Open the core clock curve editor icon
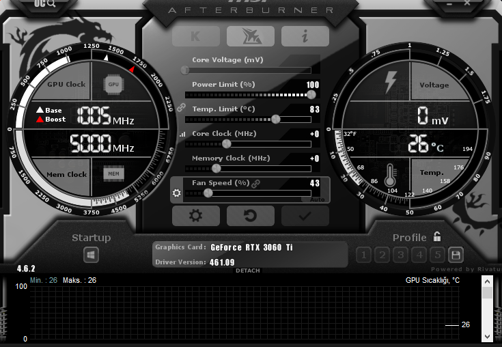502x347 pixels. click(182, 135)
